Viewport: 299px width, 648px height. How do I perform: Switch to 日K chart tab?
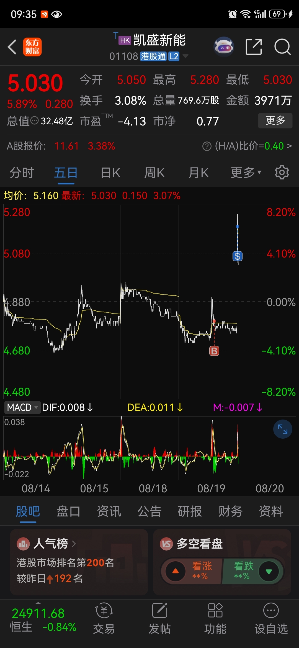[110, 173]
